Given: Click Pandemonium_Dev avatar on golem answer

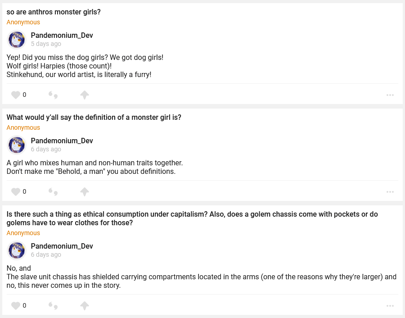Looking at the screenshot, I should click(17, 250).
